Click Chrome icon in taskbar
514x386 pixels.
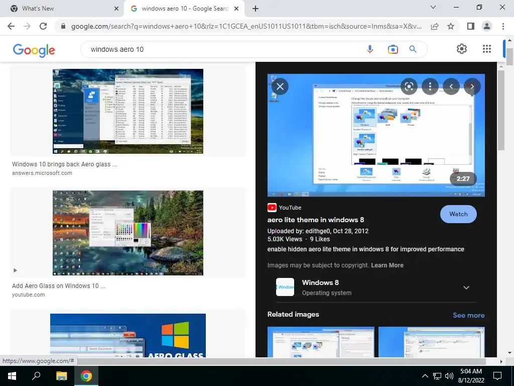pyautogui.click(x=86, y=376)
